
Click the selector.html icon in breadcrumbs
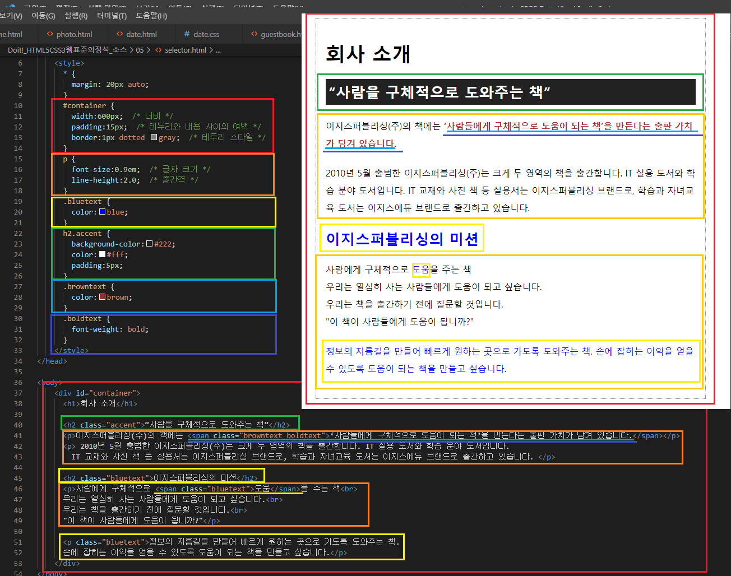(x=158, y=50)
